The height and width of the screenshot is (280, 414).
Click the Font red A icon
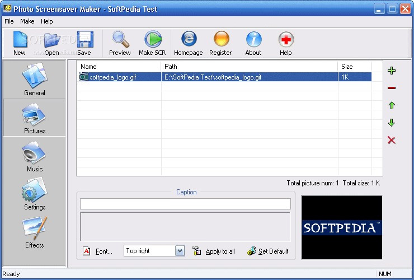click(x=86, y=251)
